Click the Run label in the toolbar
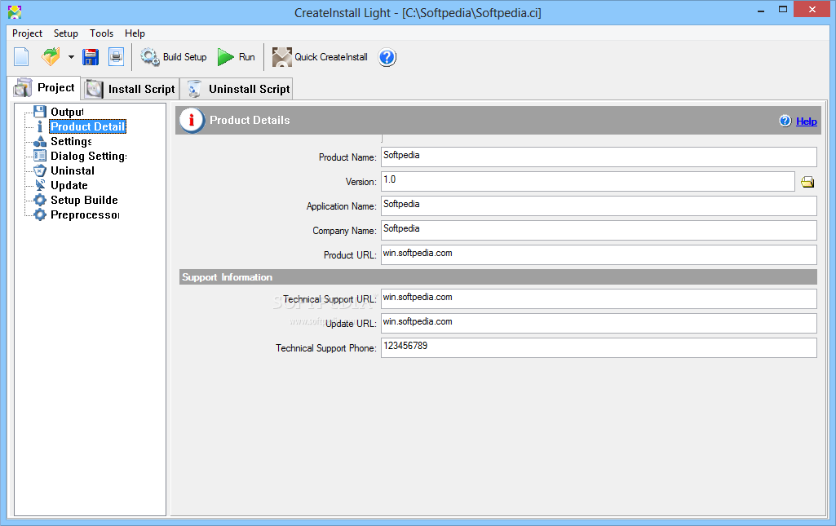 point(246,57)
